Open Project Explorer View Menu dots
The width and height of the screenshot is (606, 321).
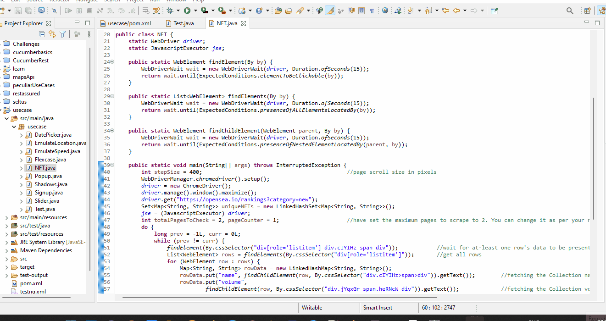(x=89, y=34)
